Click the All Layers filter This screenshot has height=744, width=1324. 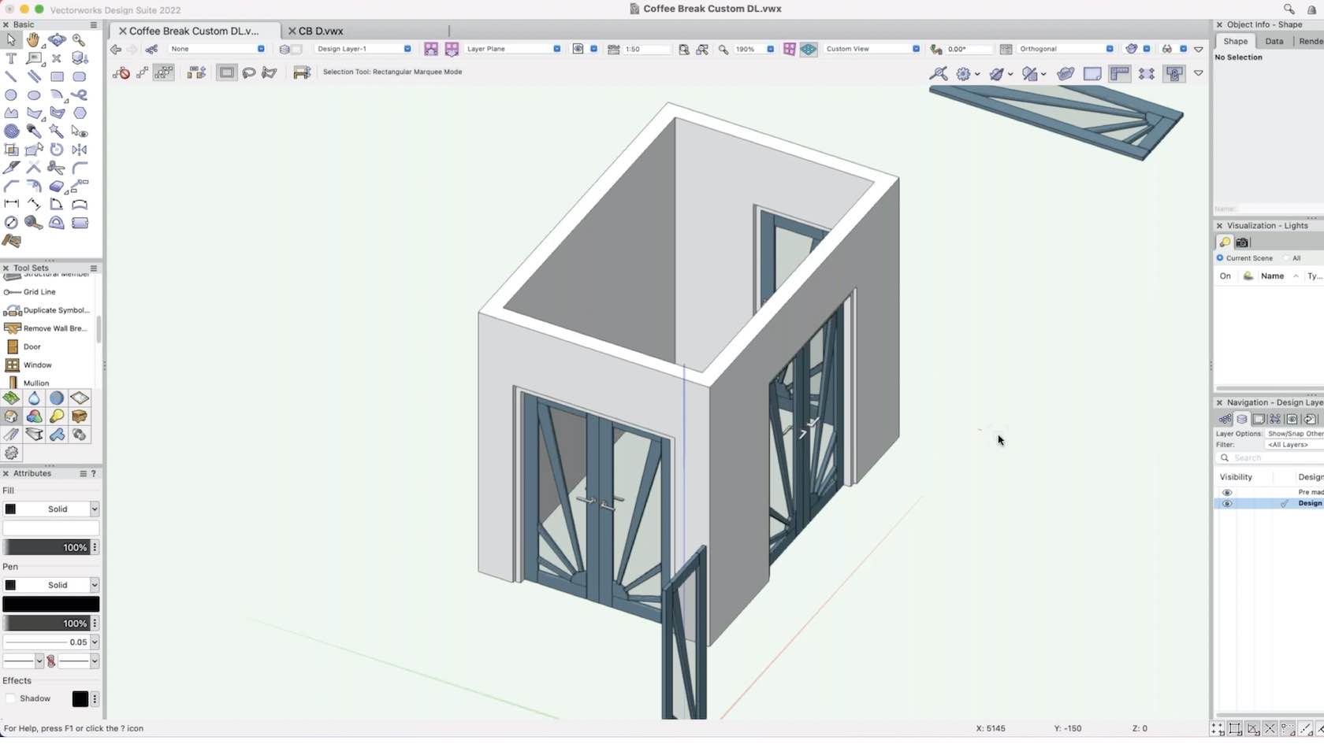point(1289,444)
